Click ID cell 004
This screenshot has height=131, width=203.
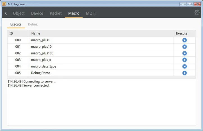coord(18,66)
